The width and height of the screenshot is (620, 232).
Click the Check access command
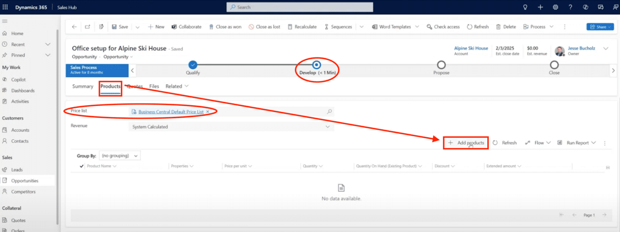(443, 27)
